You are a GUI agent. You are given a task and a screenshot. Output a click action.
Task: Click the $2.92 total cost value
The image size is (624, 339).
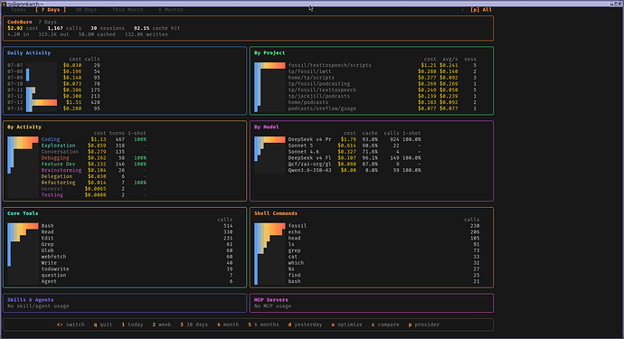pos(14,28)
